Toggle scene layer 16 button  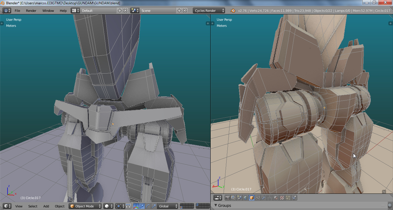click(197, 208)
